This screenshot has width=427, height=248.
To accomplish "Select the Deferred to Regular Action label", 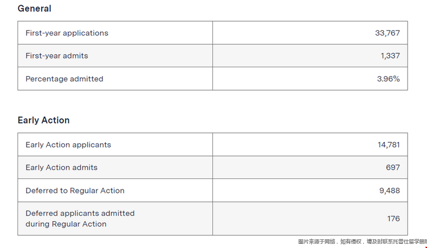I will point(75,190).
